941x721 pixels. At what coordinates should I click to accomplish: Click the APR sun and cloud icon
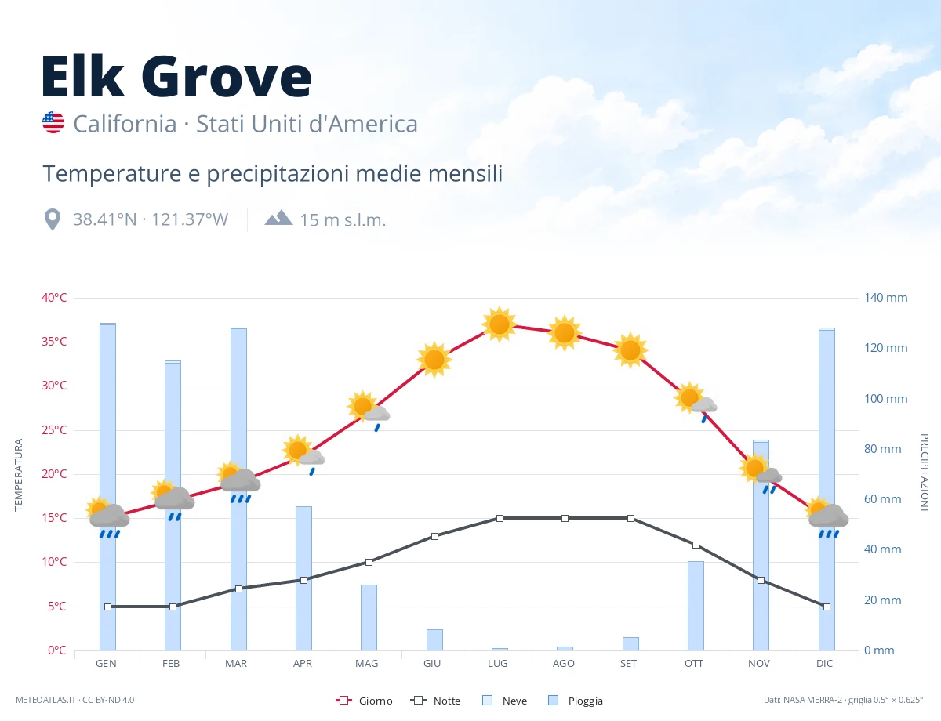[303, 455]
